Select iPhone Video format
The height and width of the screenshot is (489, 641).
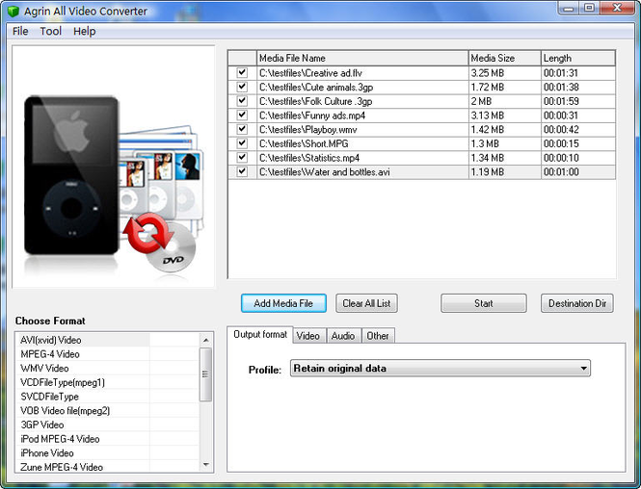(x=107, y=453)
